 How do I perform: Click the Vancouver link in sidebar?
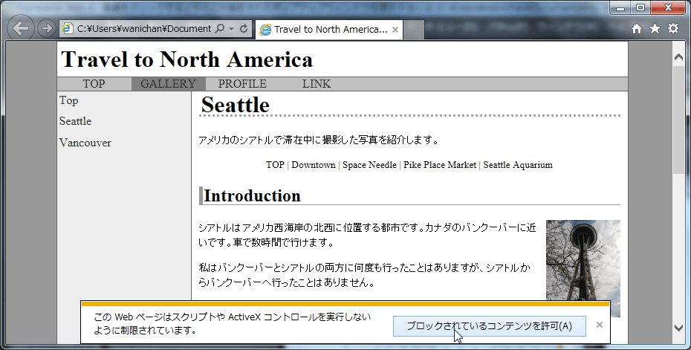click(85, 143)
